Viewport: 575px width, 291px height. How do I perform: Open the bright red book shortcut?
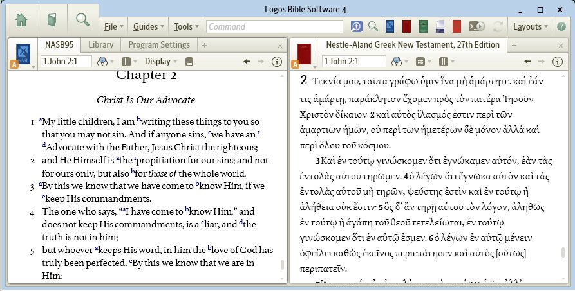point(457,26)
